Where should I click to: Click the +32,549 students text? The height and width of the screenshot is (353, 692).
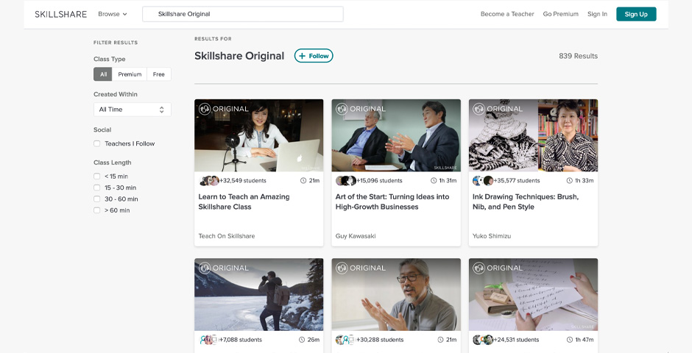[243, 181]
